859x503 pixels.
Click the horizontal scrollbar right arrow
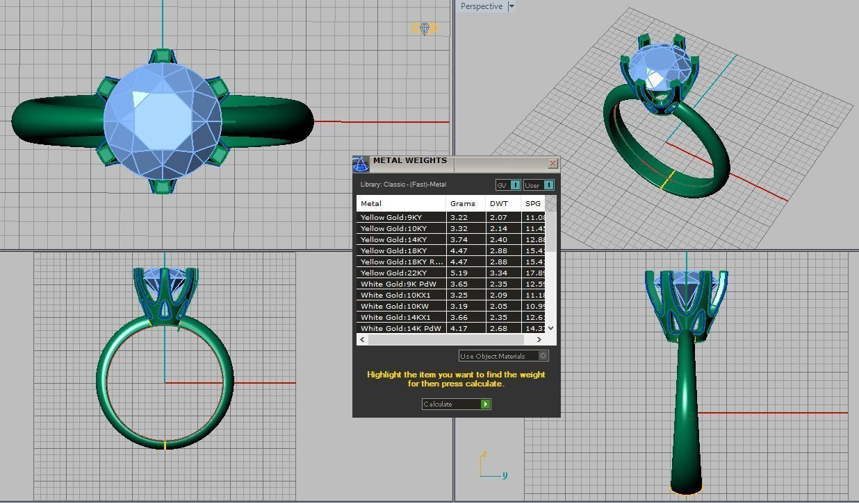(539, 339)
